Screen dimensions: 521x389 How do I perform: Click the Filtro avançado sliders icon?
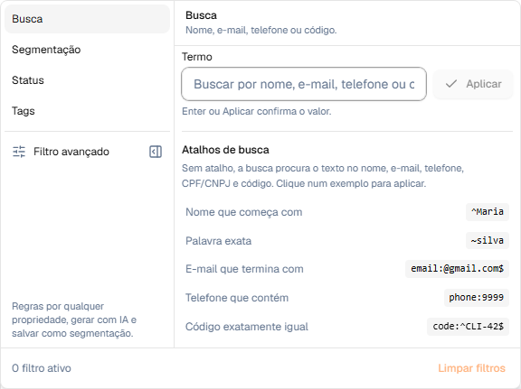tap(19, 152)
